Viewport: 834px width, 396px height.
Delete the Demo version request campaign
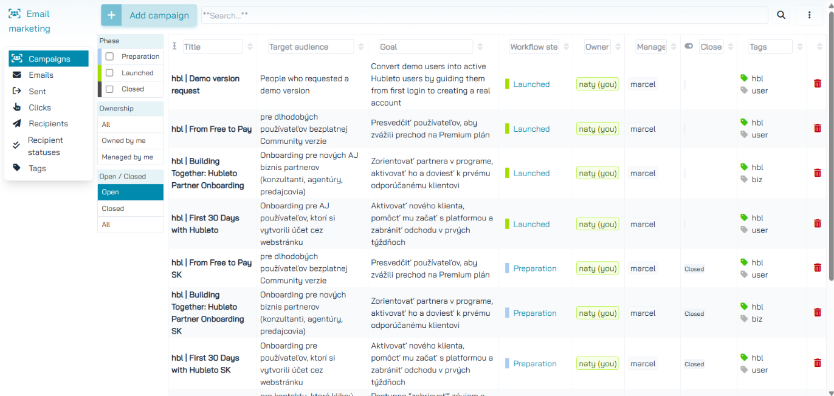(818, 83)
